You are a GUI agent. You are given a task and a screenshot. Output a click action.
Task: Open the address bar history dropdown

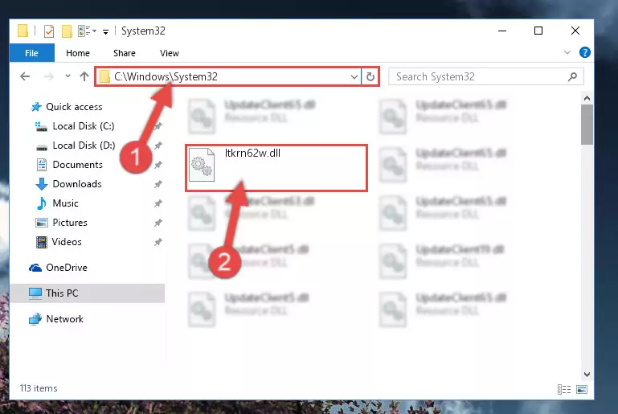[354, 77]
